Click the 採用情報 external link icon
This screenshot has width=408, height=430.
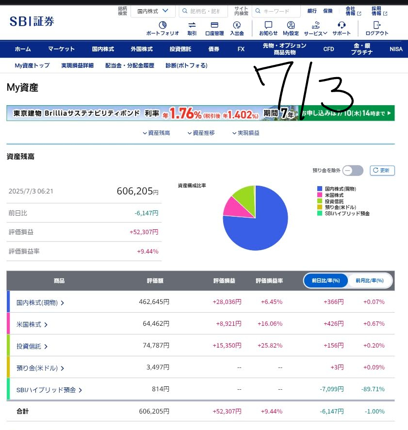(385, 14)
